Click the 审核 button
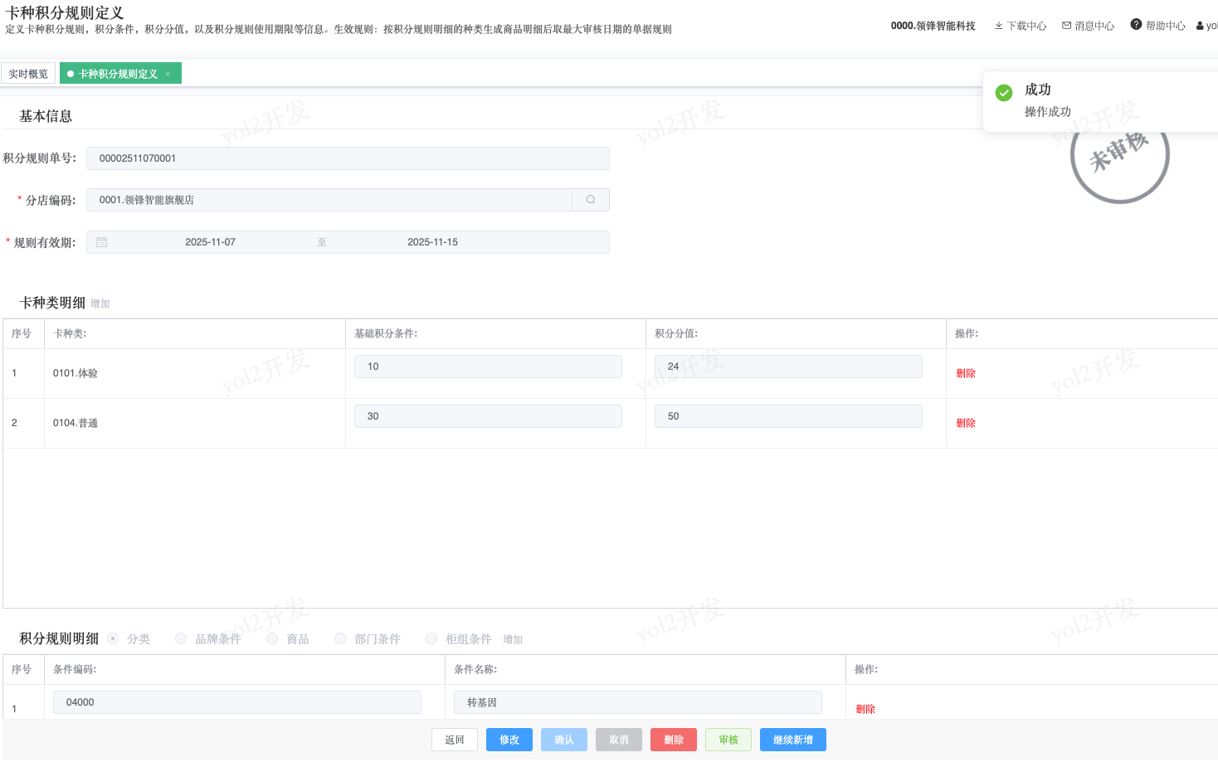 coord(728,740)
